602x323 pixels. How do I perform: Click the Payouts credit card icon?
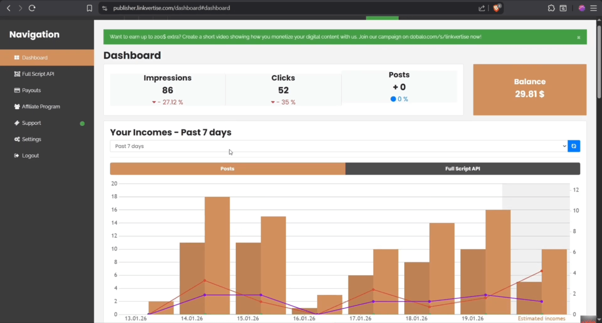coord(17,90)
